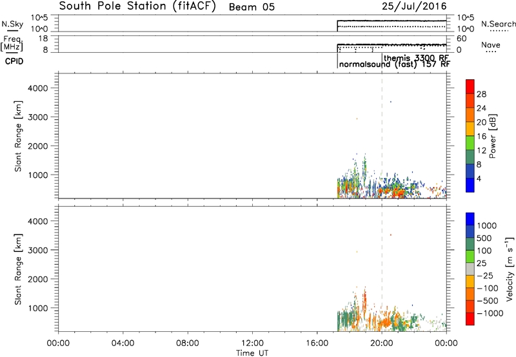
Task: Click the 'themis 3300 RF' CPID text
Action: tap(416, 58)
